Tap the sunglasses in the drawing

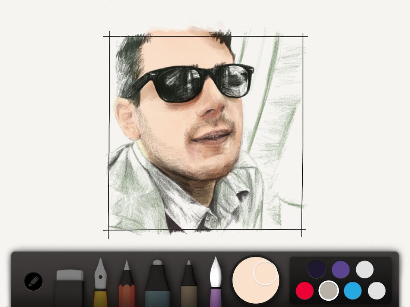point(198,82)
